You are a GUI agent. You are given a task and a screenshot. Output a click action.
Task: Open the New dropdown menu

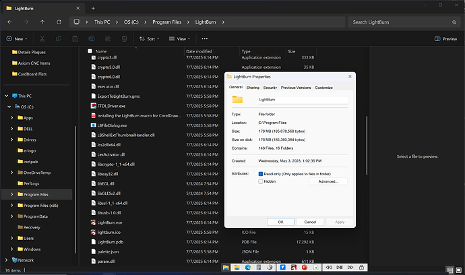click(x=17, y=39)
